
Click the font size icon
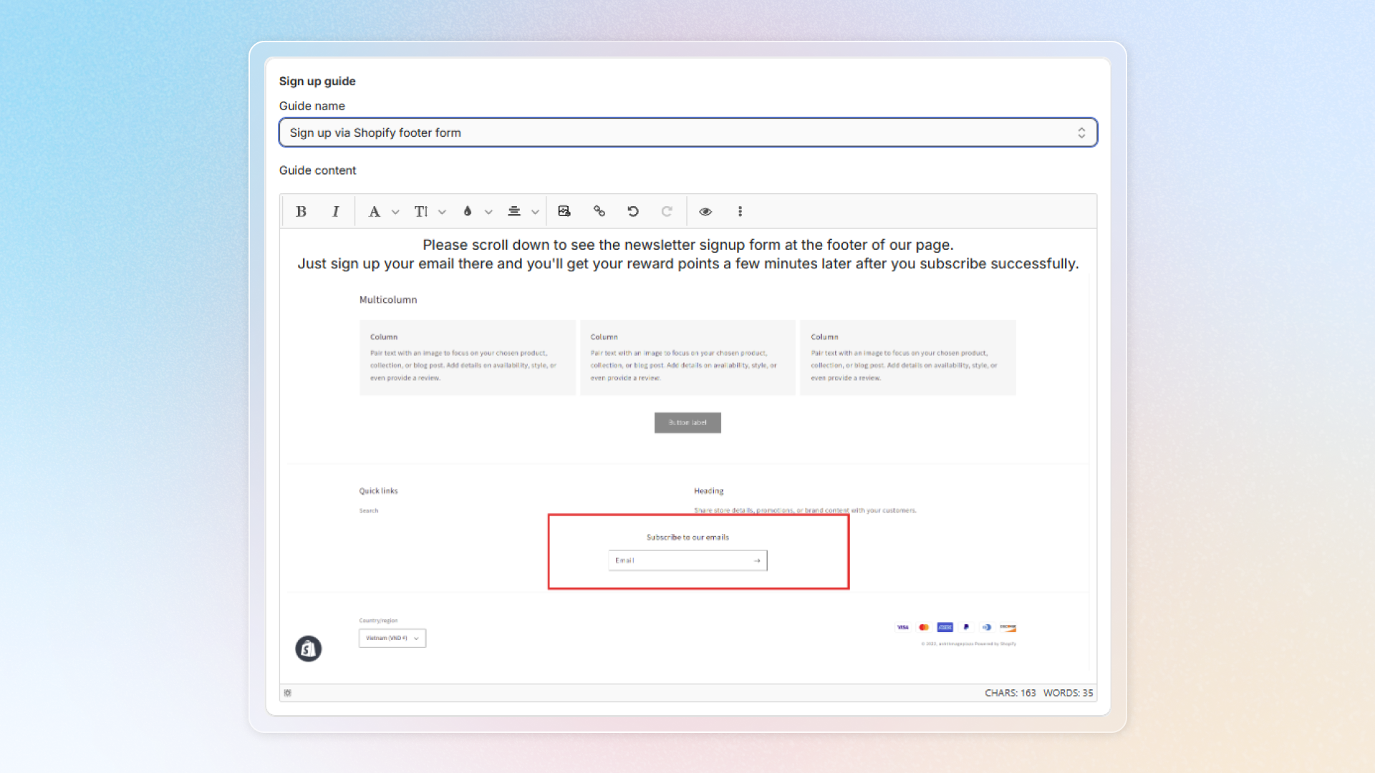(420, 211)
